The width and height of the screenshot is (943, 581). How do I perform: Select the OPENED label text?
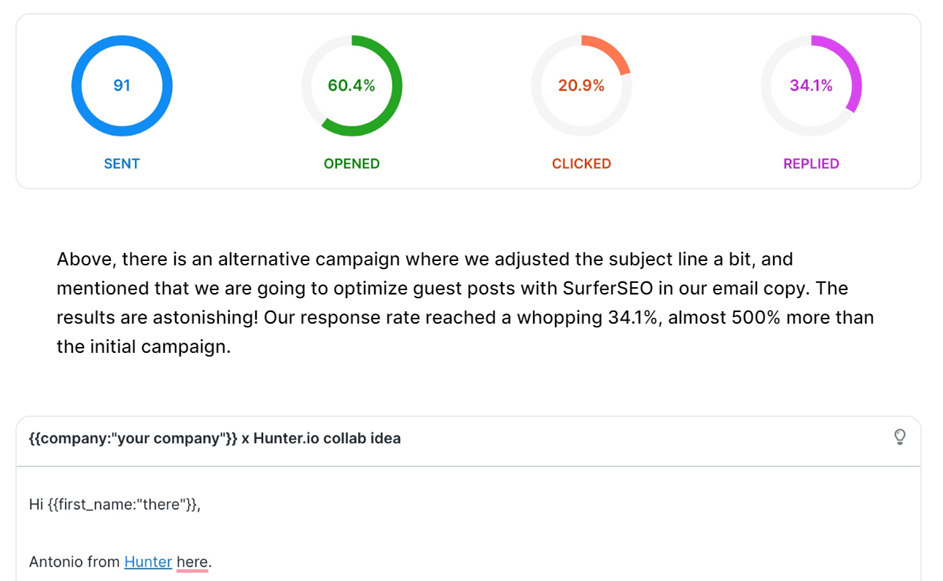tap(352, 164)
